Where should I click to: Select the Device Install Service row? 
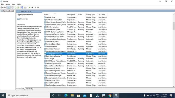tap(75, 68)
